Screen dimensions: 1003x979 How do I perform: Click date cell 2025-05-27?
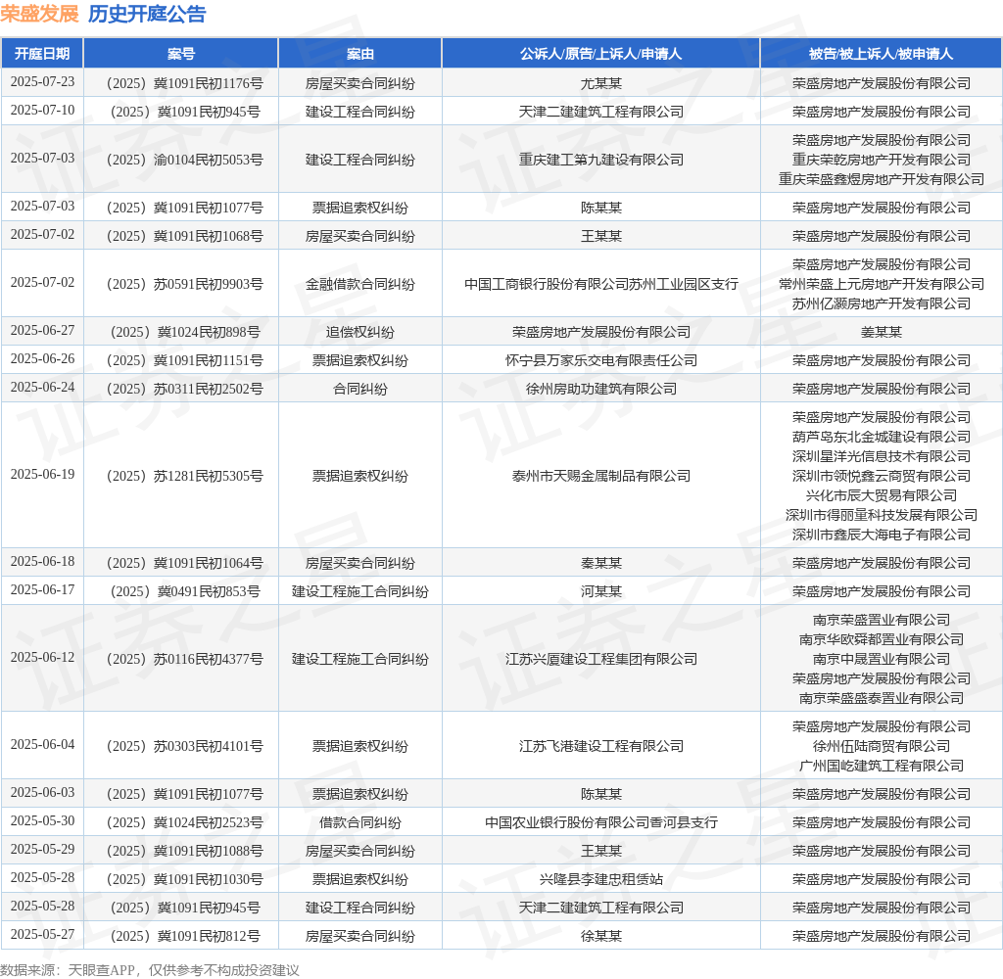point(42,935)
